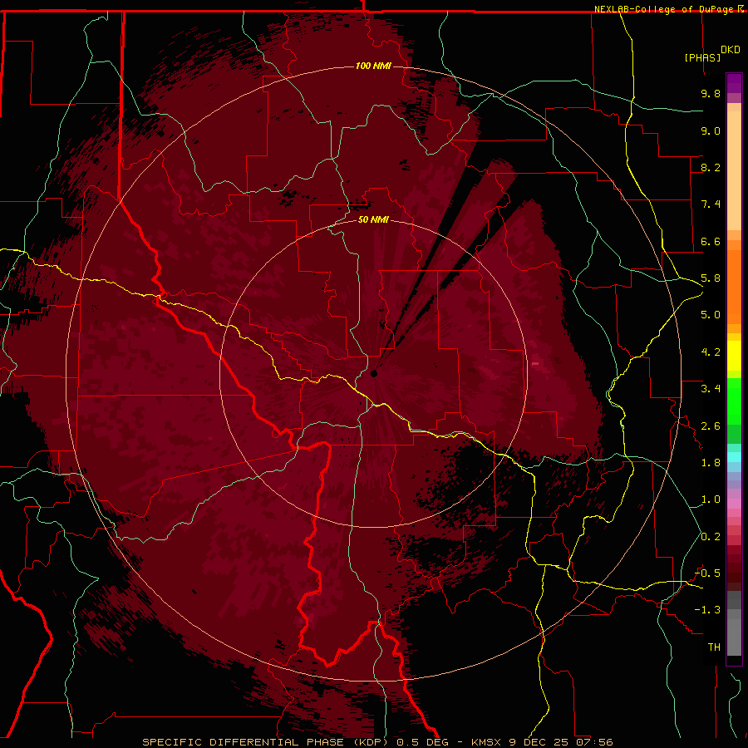The width and height of the screenshot is (748, 748).
Task: Click the "9 DEC 25" date text
Action: [539, 742]
